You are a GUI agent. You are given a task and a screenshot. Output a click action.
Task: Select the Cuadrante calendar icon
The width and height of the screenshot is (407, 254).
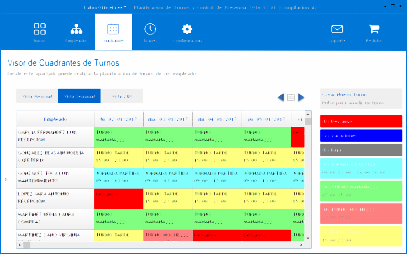tap(113, 30)
